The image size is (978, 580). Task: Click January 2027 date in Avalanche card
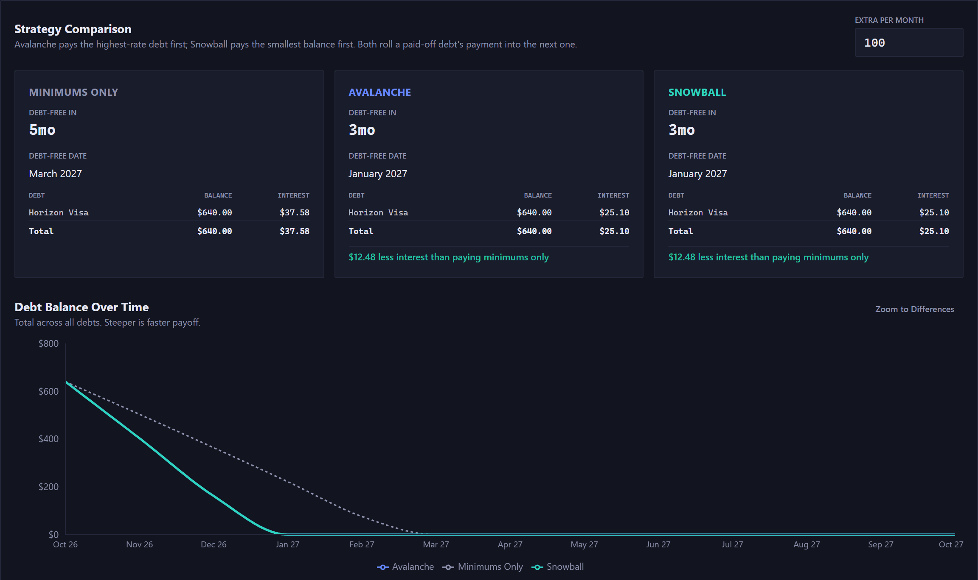coord(377,174)
